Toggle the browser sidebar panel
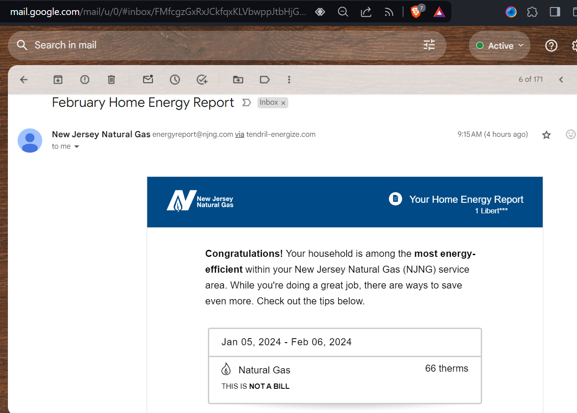Screen dimensions: 577x413 click(555, 12)
